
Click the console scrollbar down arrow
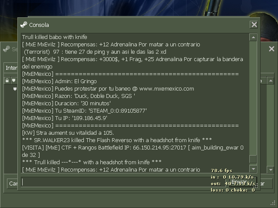253,169
